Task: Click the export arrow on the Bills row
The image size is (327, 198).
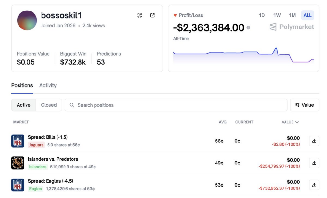Action: [314, 141]
